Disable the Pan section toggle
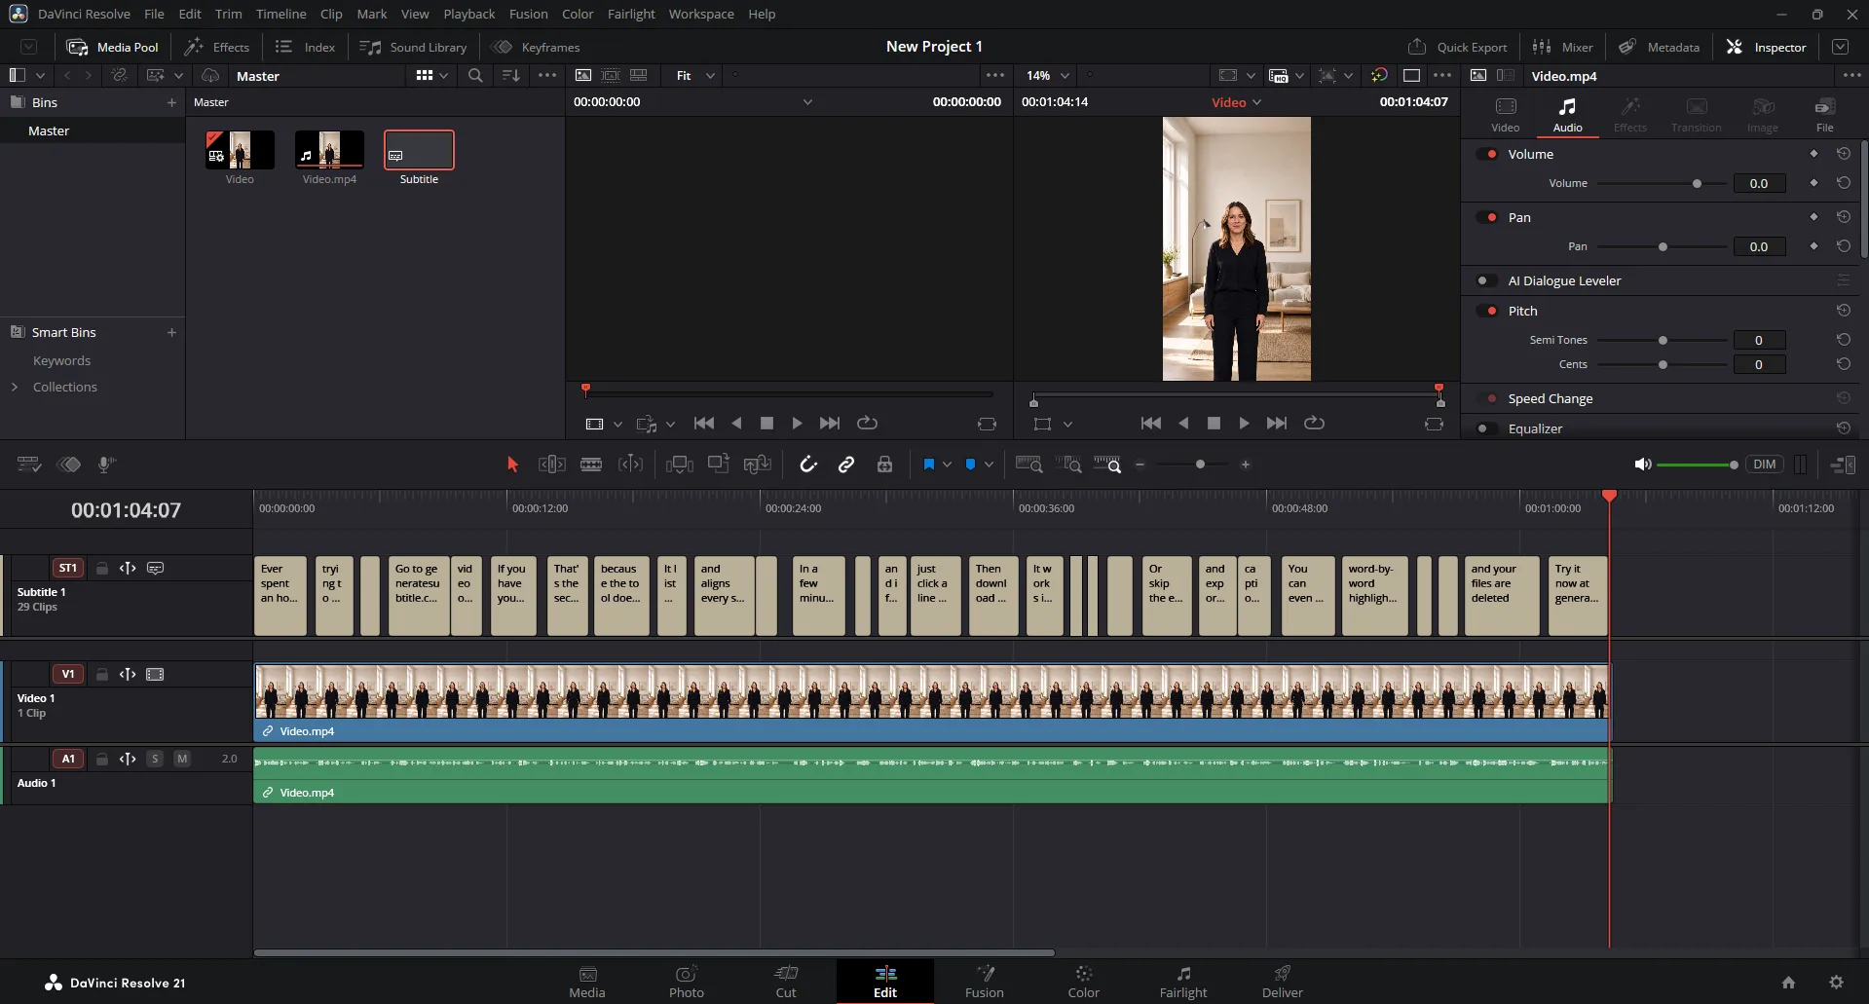 click(x=1486, y=217)
